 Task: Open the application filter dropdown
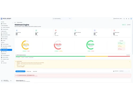click(124, 71)
